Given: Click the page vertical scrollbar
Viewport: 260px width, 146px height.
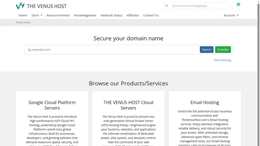Looking at the screenshot, I should 258,73.
